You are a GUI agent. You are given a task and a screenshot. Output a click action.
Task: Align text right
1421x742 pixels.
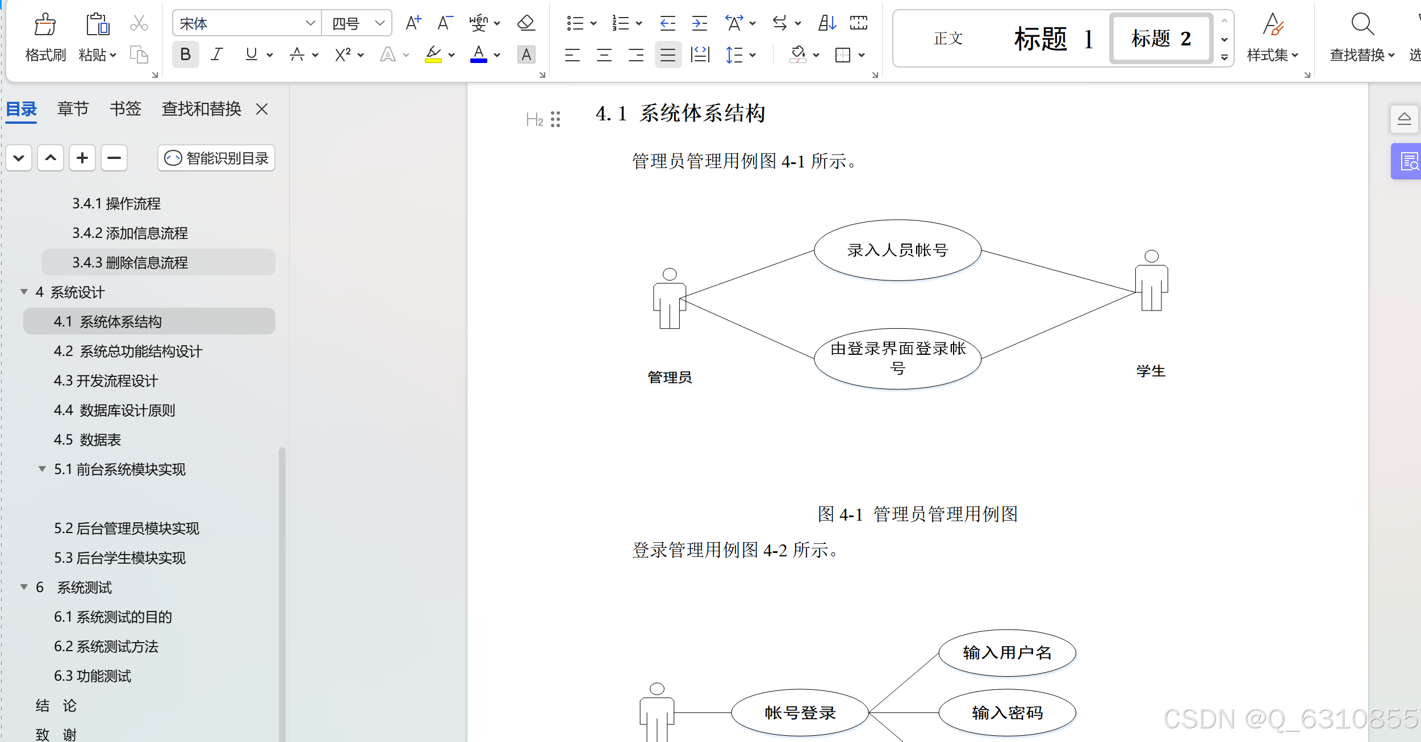(x=636, y=55)
